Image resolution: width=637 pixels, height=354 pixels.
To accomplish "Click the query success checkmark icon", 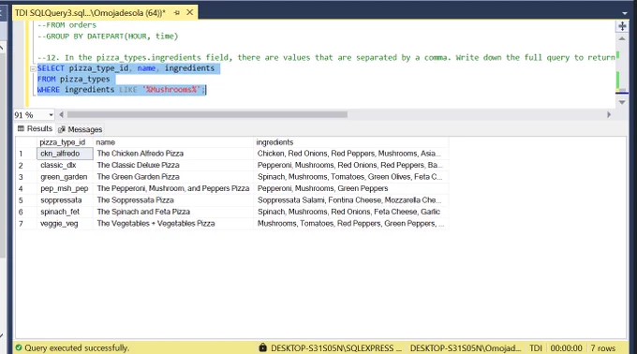I will (x=19, y=347).
